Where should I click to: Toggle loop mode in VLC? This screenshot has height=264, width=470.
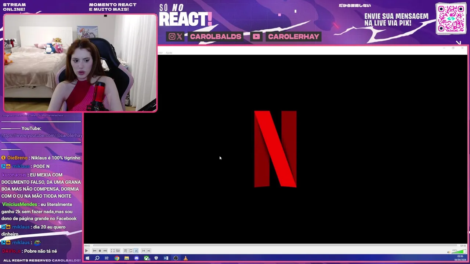pos(131,251)
